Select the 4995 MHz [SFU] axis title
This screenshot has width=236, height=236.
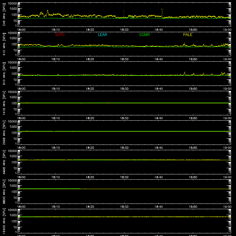point(4,162)
